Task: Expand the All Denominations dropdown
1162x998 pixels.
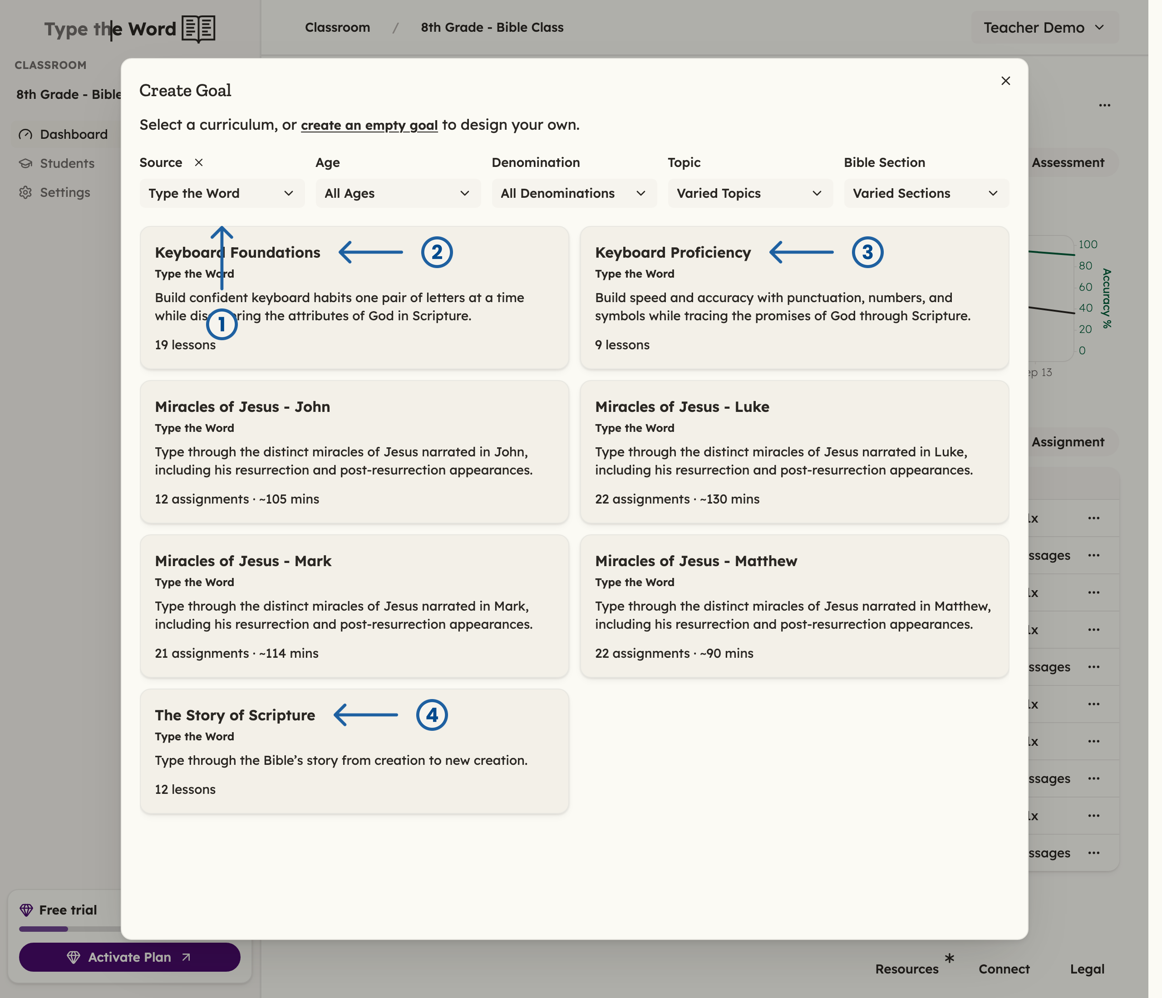Action: tap(574, 193)
